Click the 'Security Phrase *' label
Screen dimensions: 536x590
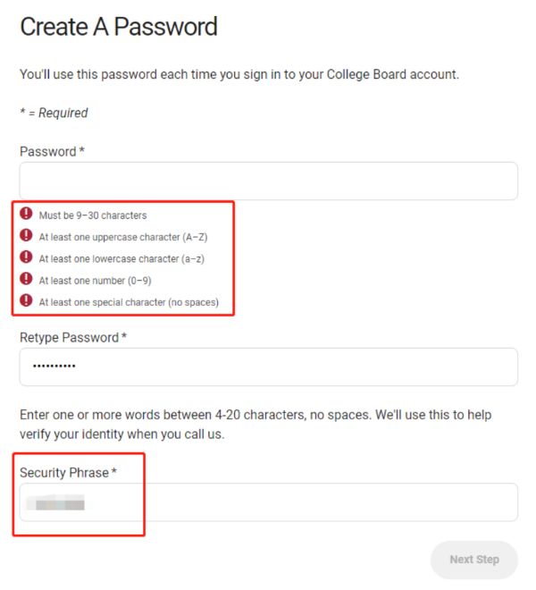(x=68, y=472)
